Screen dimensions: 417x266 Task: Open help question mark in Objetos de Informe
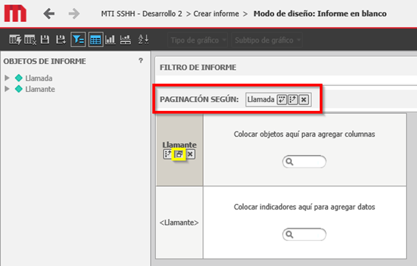(140, 60)
